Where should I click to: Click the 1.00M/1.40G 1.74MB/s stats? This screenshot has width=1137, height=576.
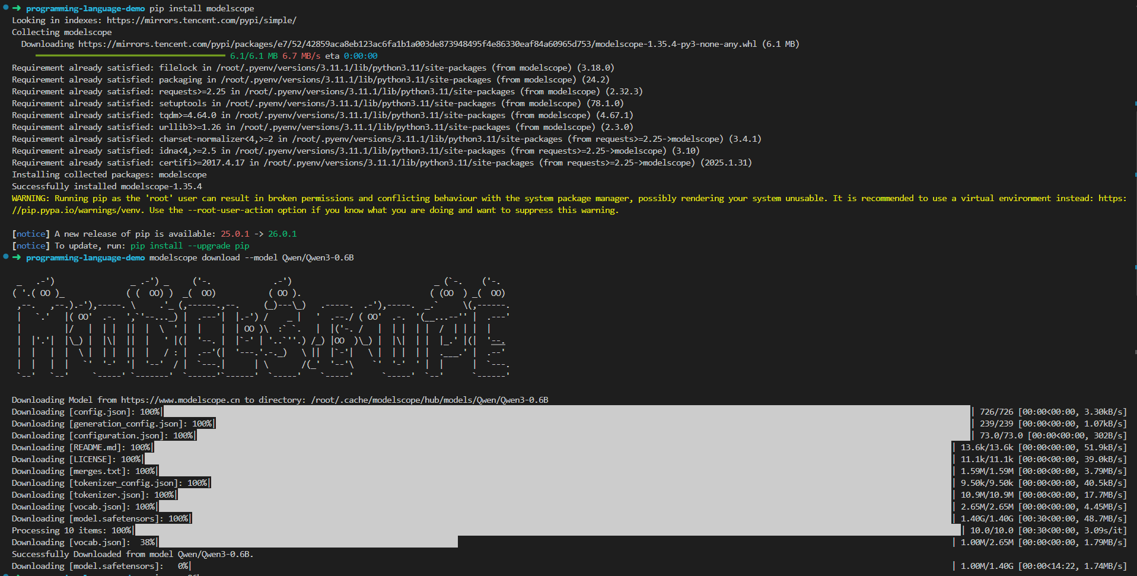(x=1044, y=566)
